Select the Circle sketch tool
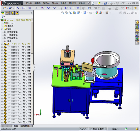The image size is (140, 131). pos(36,8)
